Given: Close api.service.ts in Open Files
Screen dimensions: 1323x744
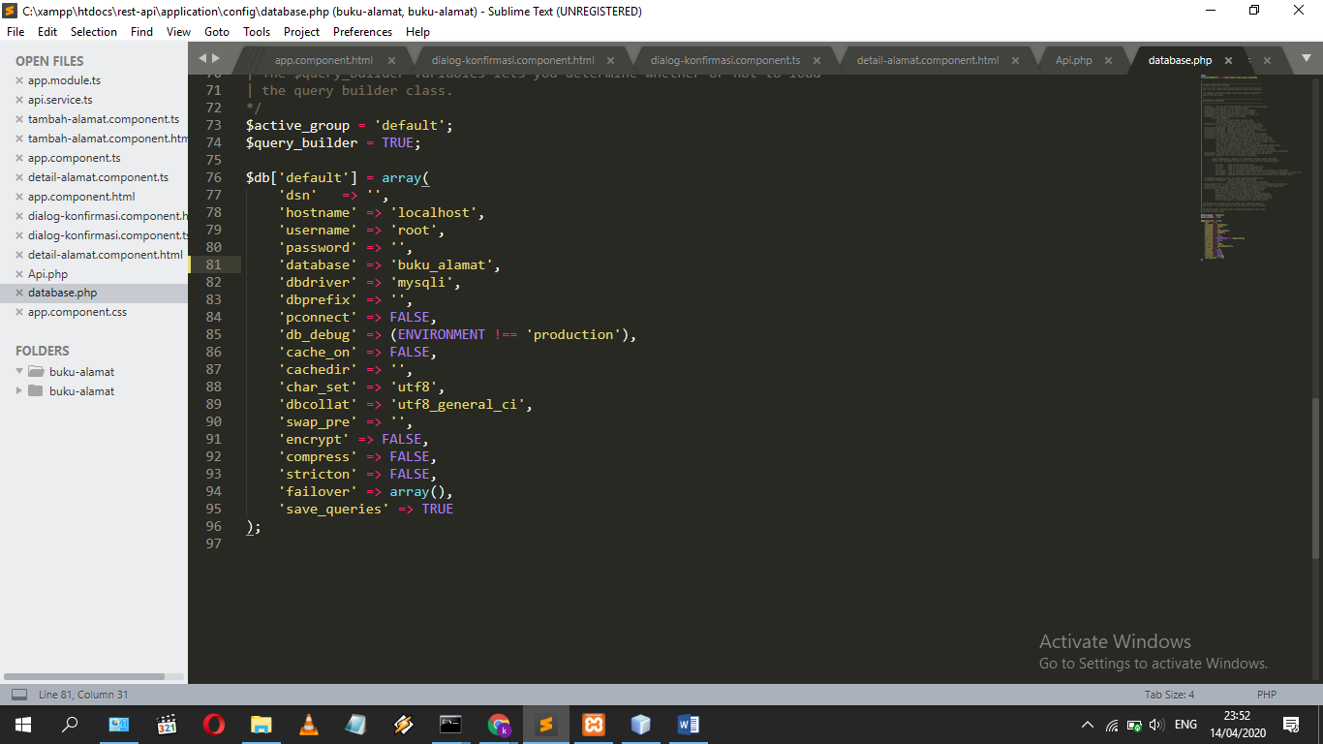Looking at the screenshot, I should point(19,100).
